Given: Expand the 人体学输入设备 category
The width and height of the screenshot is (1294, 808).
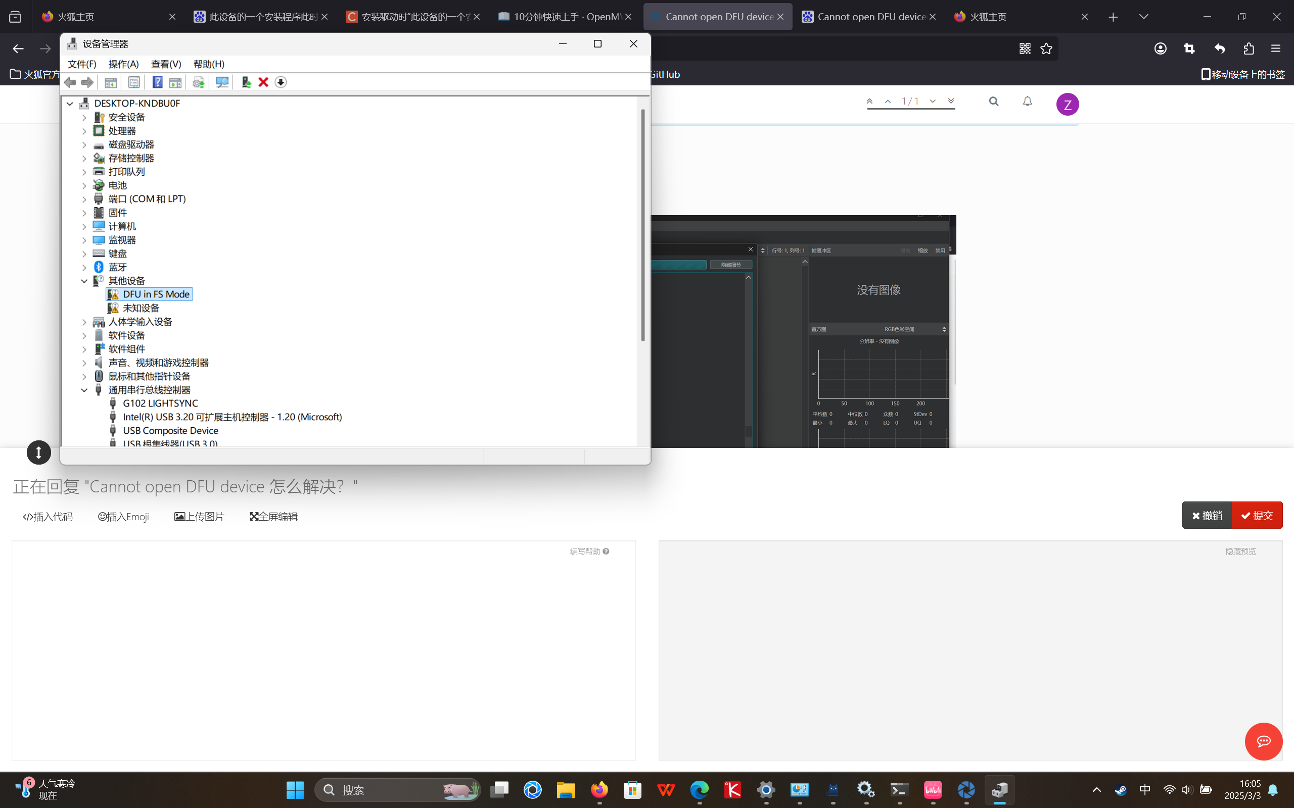Looking at the screenshot, I should (x=84, y=322).
